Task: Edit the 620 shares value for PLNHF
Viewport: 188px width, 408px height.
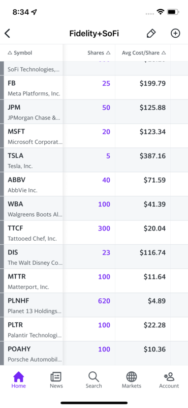Action: (x=104, y=301)
